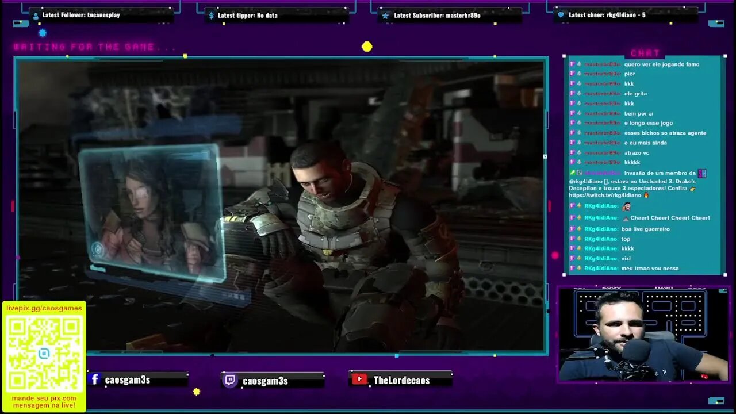Click chat message 'kkkkk' from masterbr89o

[x=632, y=163]
